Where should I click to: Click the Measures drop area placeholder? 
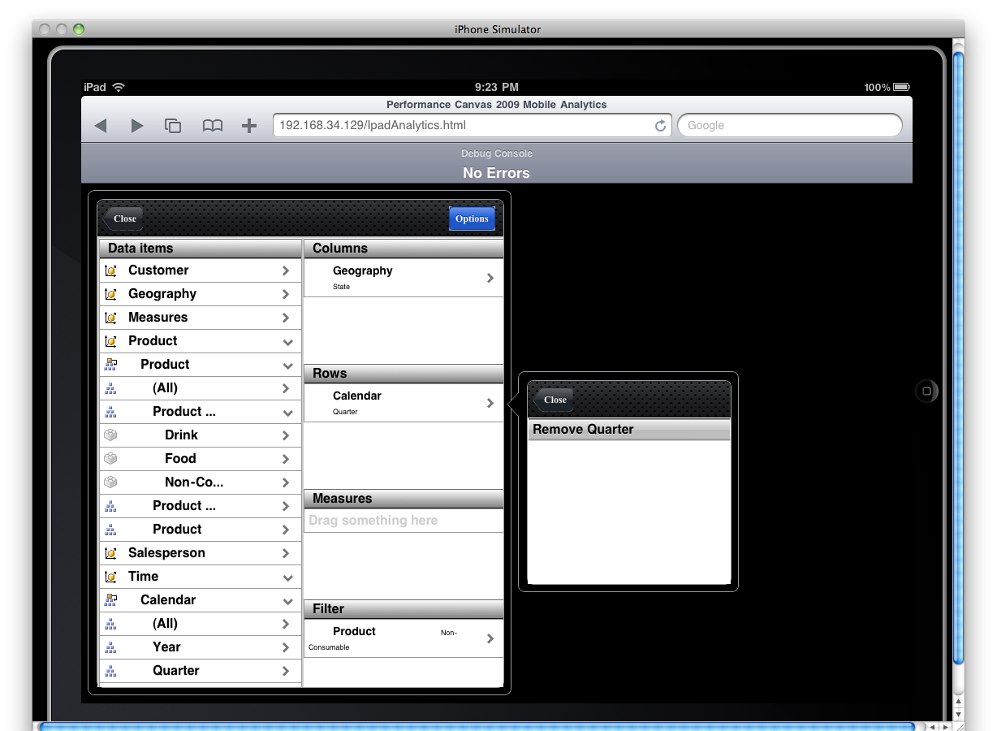404,521
